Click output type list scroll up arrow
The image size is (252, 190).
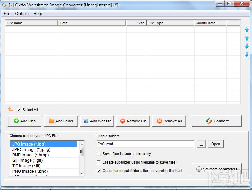[82, 144]
